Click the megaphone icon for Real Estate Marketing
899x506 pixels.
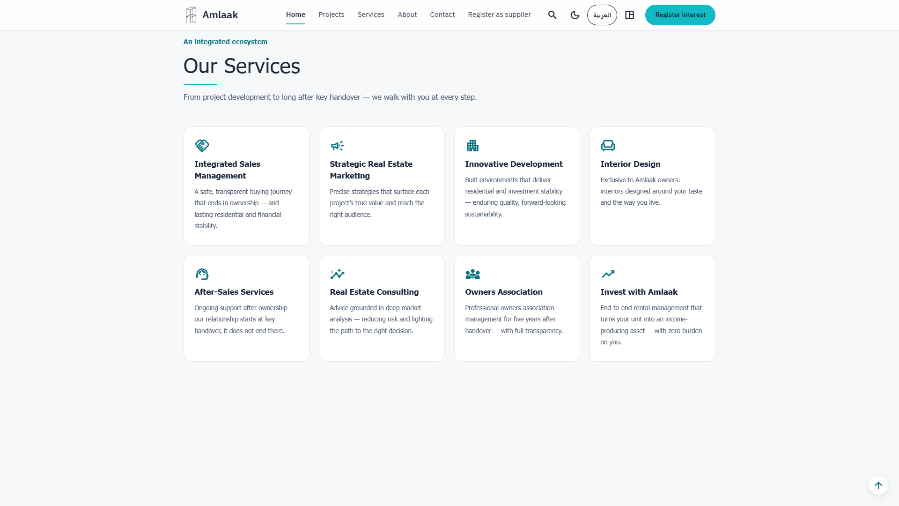337,146
